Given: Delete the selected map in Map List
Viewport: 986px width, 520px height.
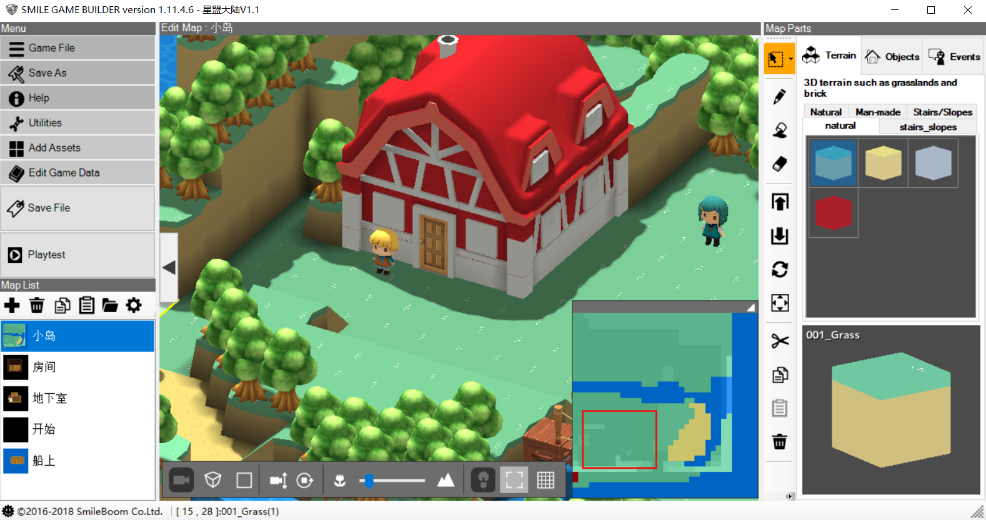Looking at the screenshot, I should coord(37,305).
